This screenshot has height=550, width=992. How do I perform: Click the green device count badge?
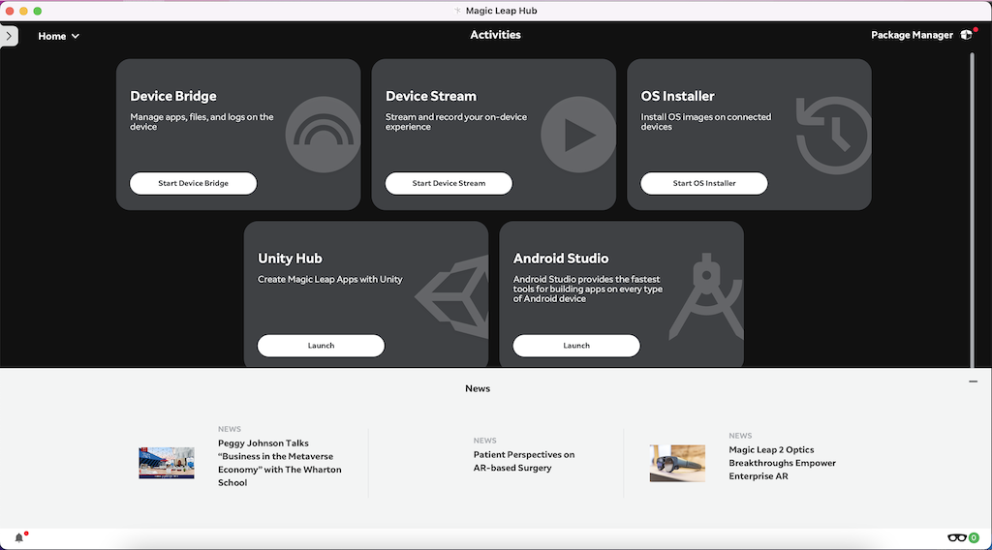(974, 538)
